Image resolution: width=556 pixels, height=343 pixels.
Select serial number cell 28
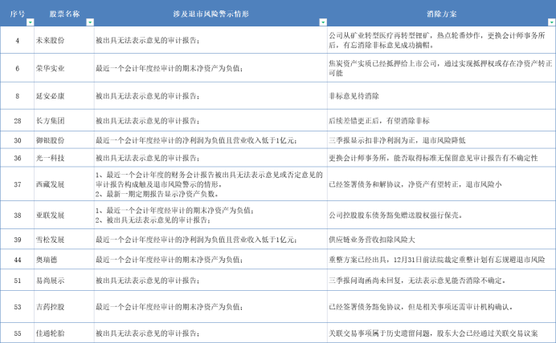pyautogui.click(x=18, y=120)
